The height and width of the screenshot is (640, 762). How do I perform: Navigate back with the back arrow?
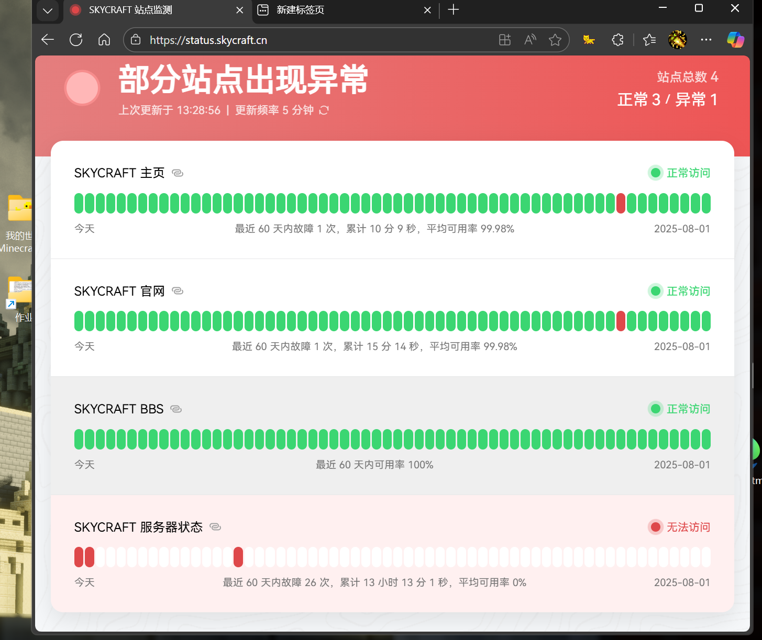48,40
